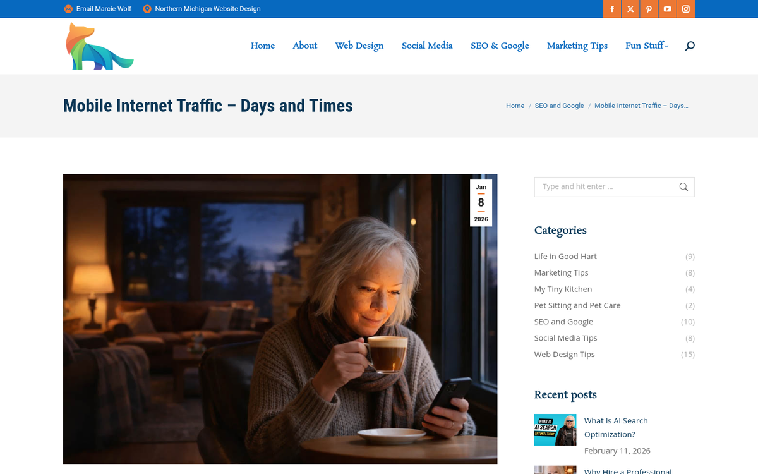Select the Life in Good Hart category
The height and width of the screenshot is (474, 758).
click(x=565, y=256)
